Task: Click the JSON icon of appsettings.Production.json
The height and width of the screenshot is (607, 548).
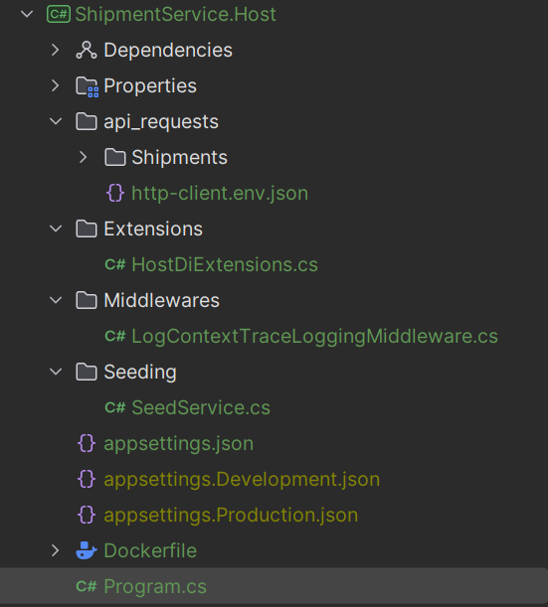Action: click(87, 515)
